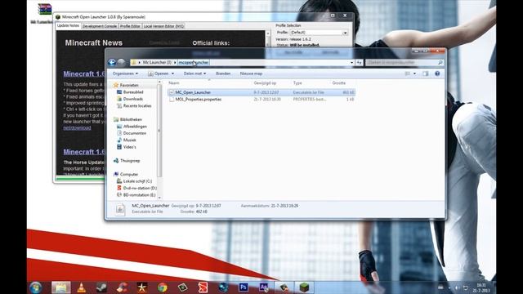The height and width of the screenshot is (294, 523).
Task: Switch to the Development Console tab
Action: [x=100, y=26]
